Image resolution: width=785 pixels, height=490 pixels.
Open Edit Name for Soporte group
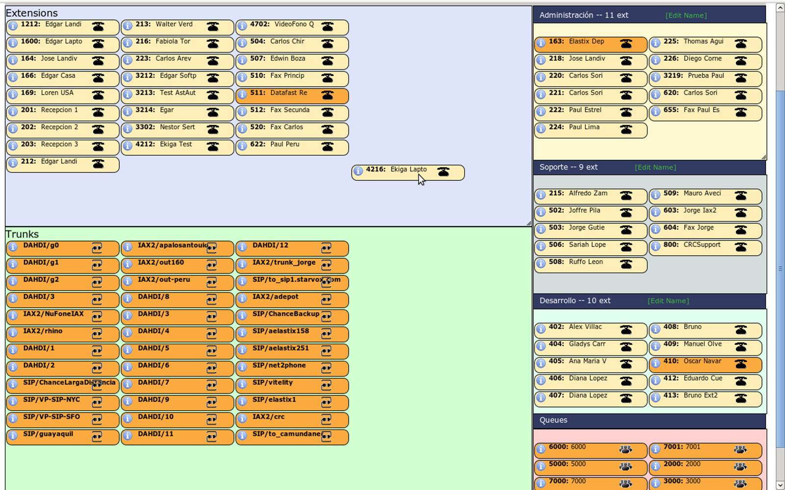click(x=655, y=168)
